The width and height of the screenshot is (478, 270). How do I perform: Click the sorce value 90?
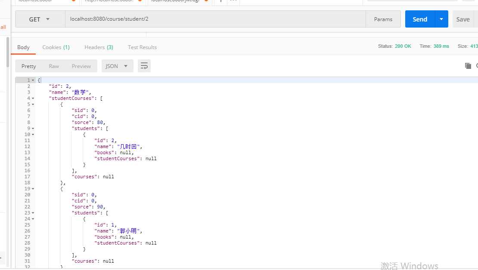pyautogui.click(x=99, y=207)
